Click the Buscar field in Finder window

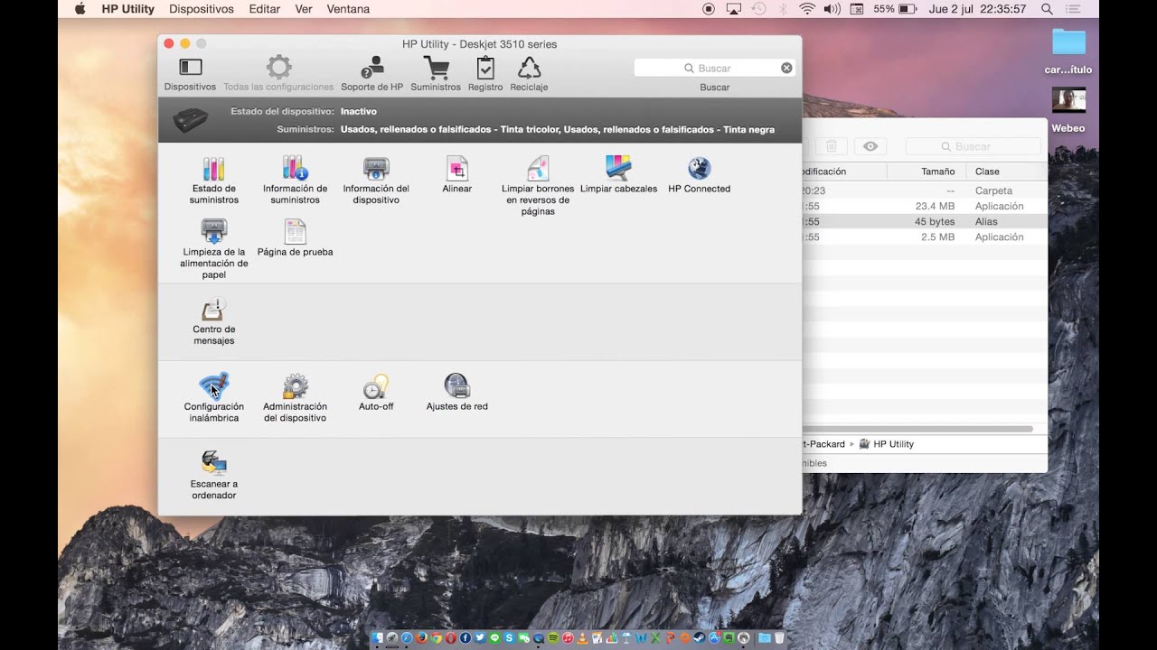click(974, 146)
